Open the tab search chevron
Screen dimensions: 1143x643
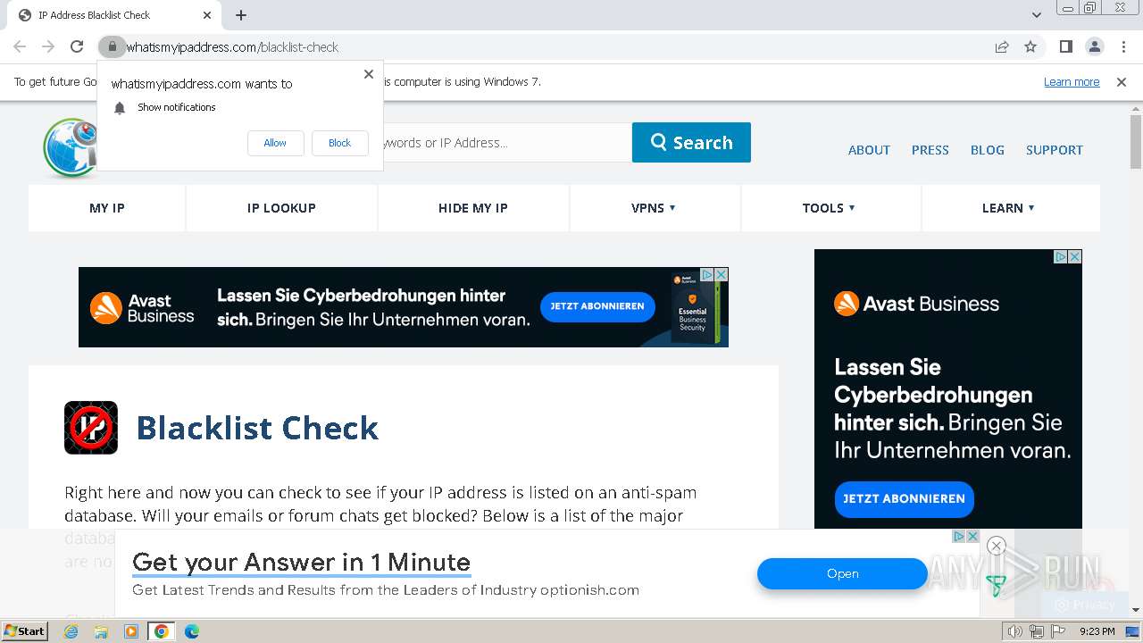coord(1036,15)
